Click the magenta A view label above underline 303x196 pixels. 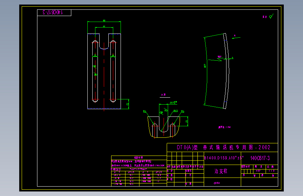164,95
